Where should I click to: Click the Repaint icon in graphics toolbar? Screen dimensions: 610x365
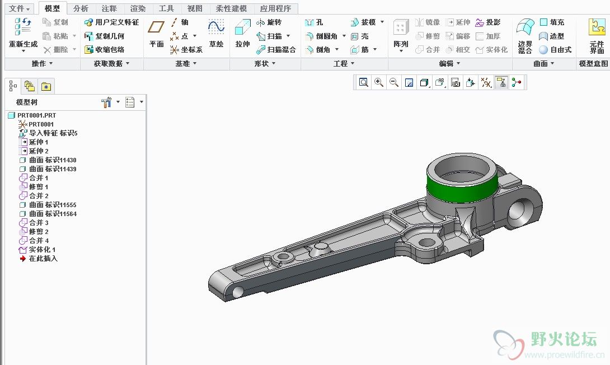click(x=409, y=82)
